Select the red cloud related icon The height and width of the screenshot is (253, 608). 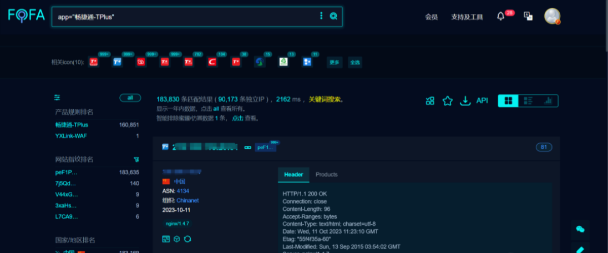[141, 62]
